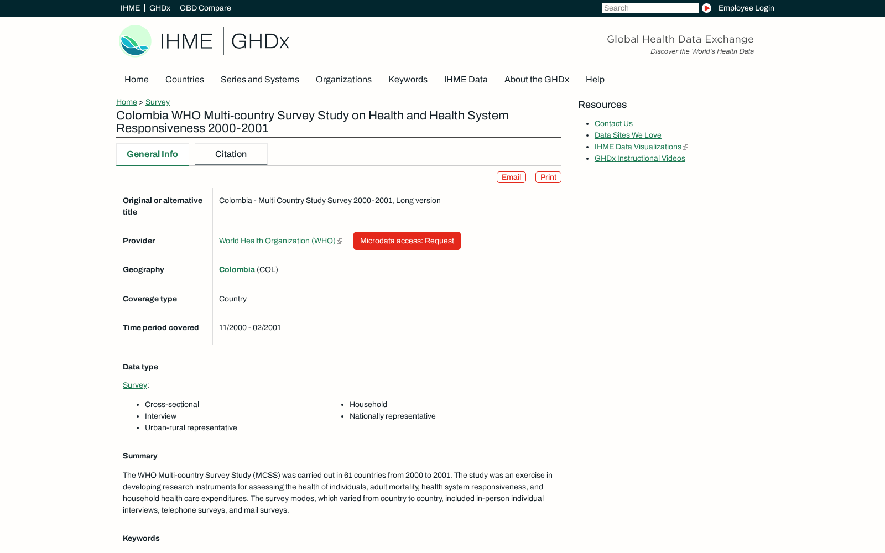Select the time period '11/2000 - 02/2001'

click(250, 328)
